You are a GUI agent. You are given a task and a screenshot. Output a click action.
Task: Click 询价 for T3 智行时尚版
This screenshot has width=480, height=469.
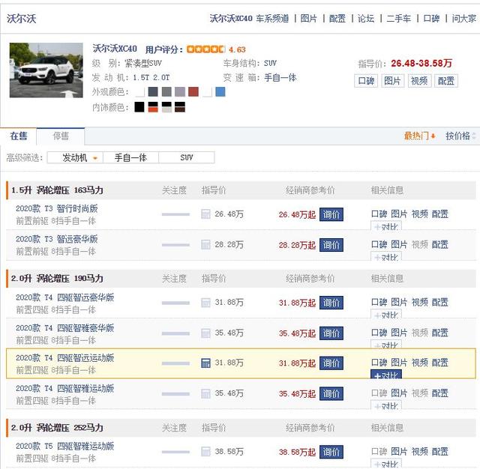pos(331,214)
